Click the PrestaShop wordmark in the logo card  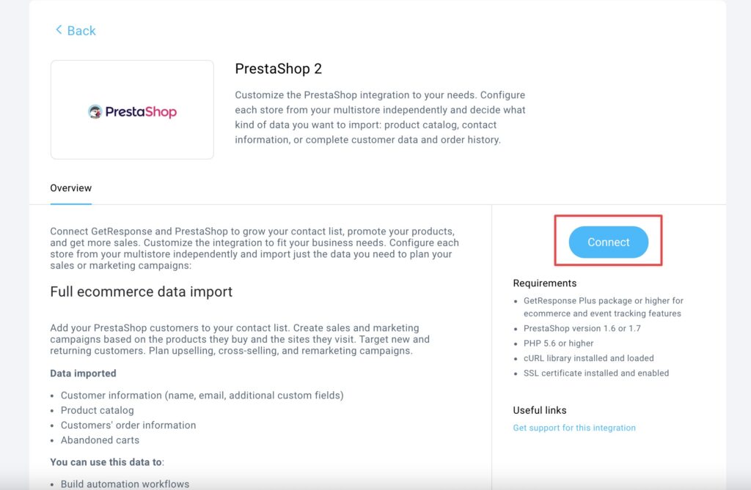(x=141, y=112)
